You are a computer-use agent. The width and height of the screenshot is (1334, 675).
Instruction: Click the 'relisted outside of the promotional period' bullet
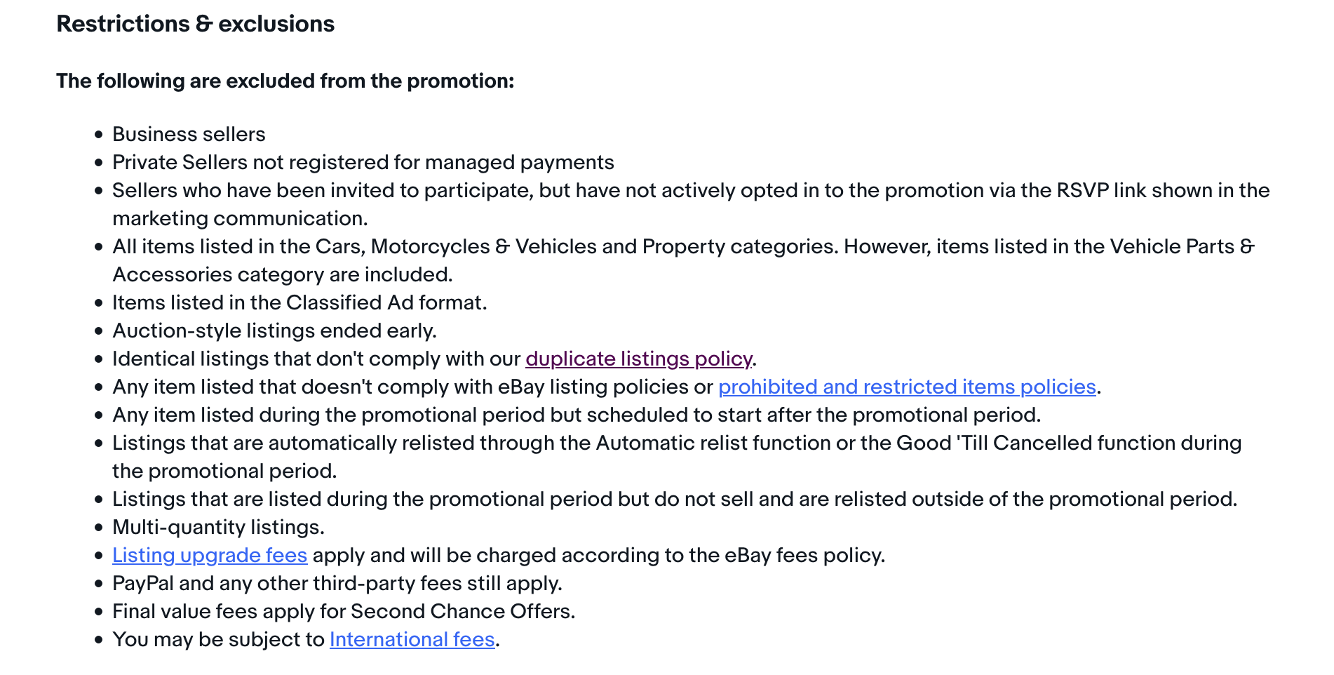pos(674,499)
